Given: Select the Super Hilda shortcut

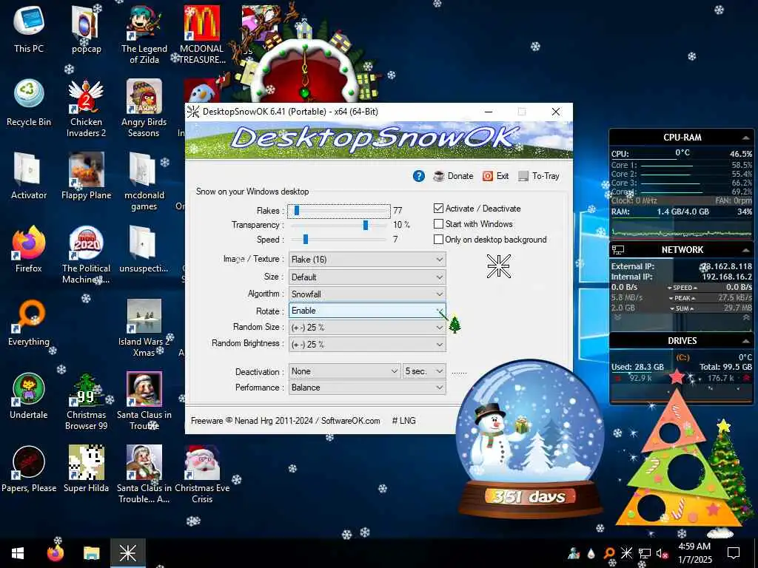Looking at the screenshot, I should click(86, 468).
